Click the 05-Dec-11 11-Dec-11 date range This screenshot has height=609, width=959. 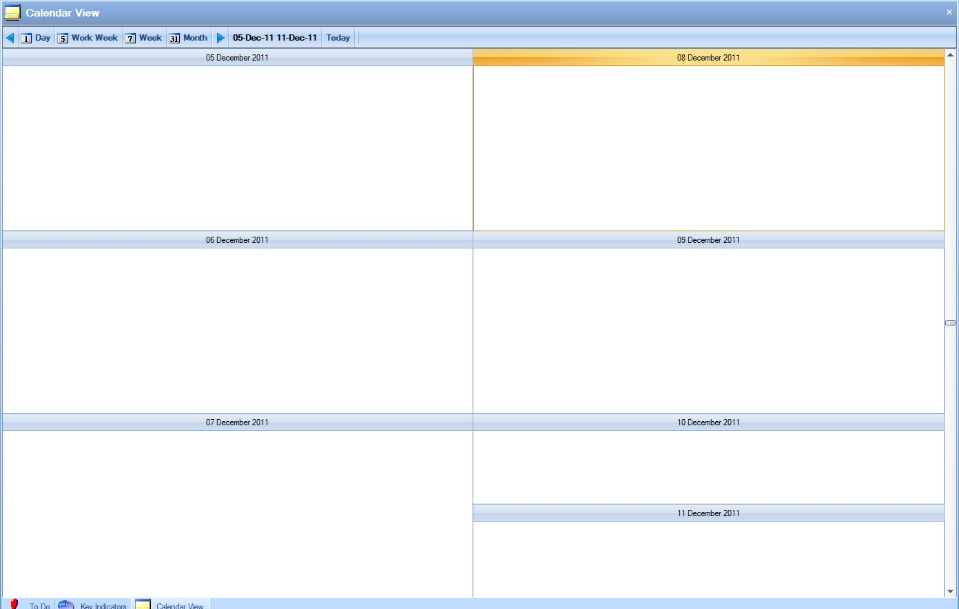275,38
